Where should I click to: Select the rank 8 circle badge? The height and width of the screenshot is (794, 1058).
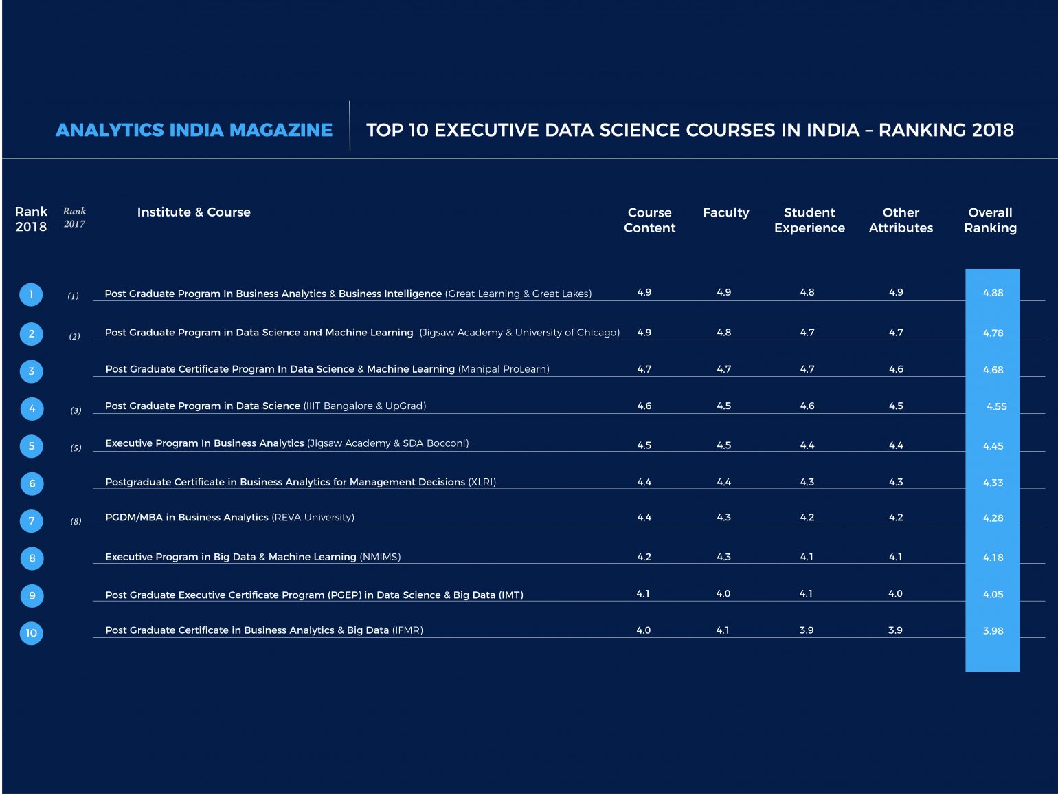pyautogui.click(x=31, y=558)
